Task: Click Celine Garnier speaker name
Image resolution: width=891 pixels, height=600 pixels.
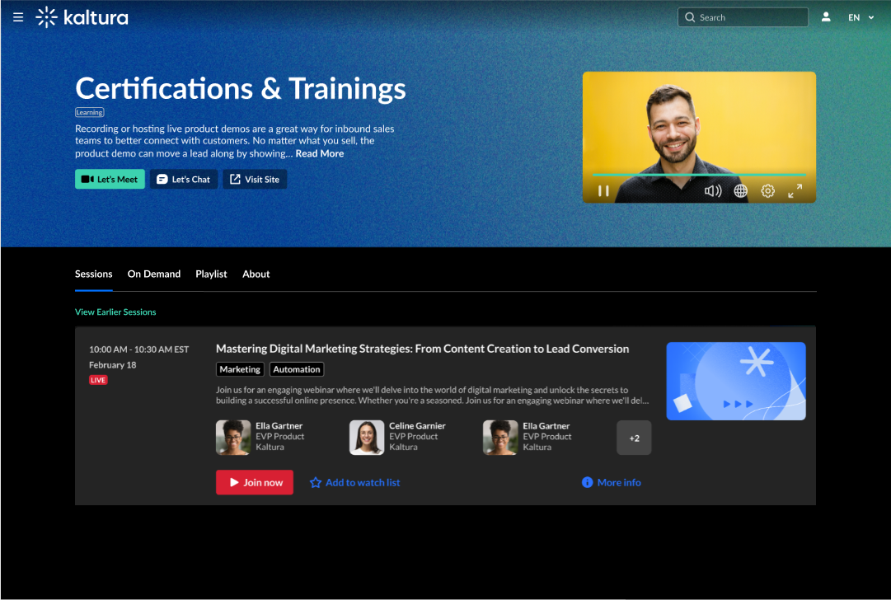Action: point(417,425)
